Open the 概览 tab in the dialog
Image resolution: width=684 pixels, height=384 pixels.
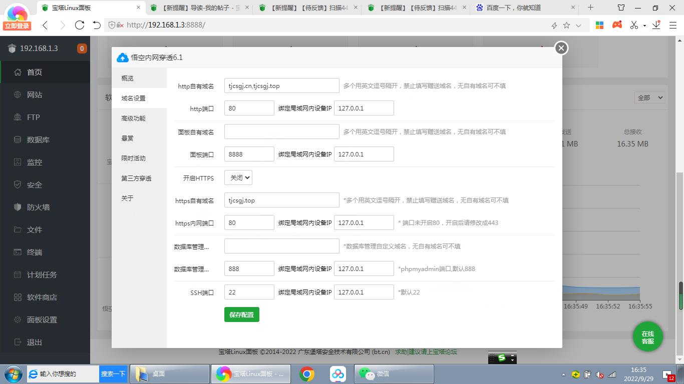[139, 78]
